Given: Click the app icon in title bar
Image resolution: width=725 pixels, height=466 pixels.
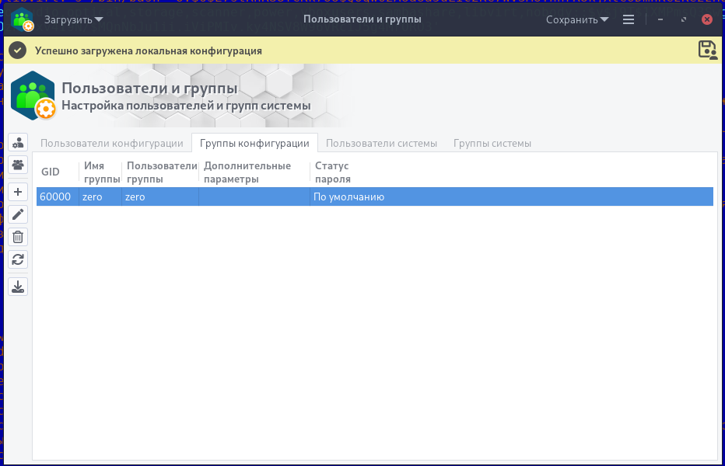Looking at the screenshot, I should click(x=23, y=20).
